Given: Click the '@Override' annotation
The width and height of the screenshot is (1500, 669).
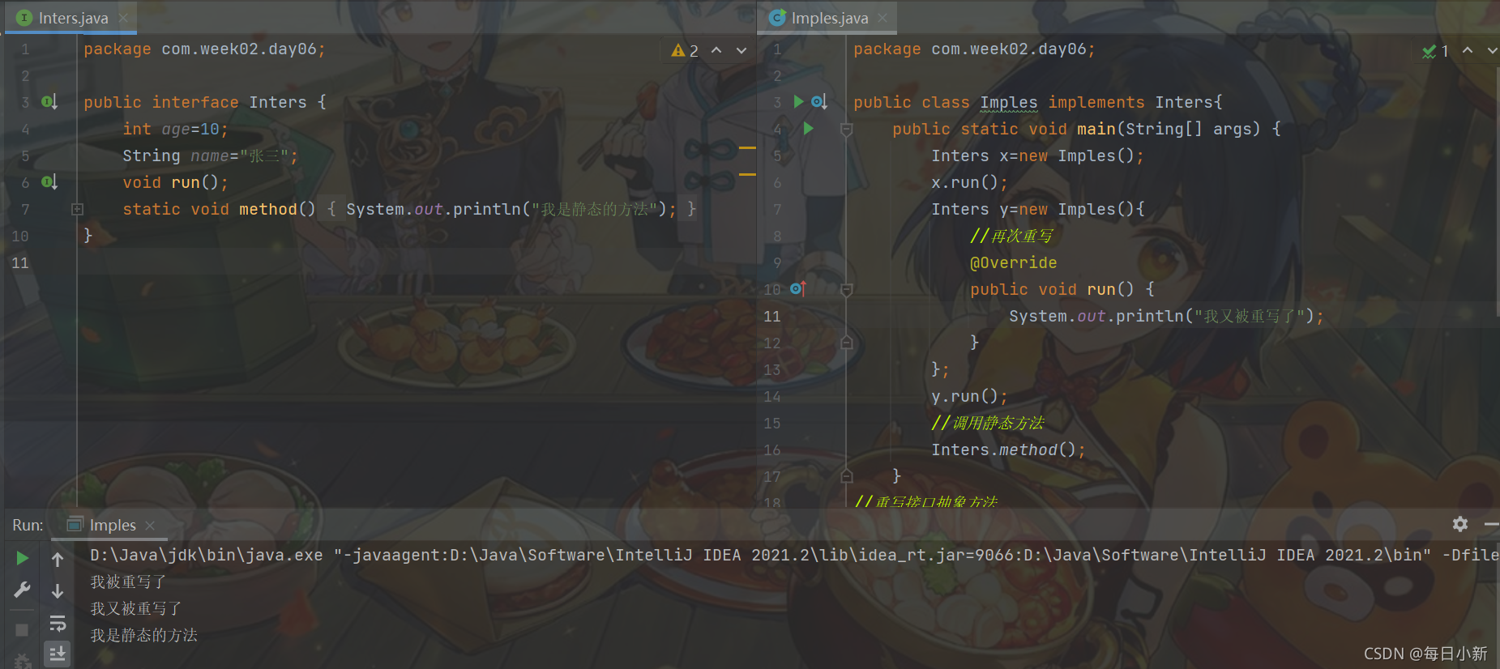Looking at the screenshot, I should click(1013, 262).
